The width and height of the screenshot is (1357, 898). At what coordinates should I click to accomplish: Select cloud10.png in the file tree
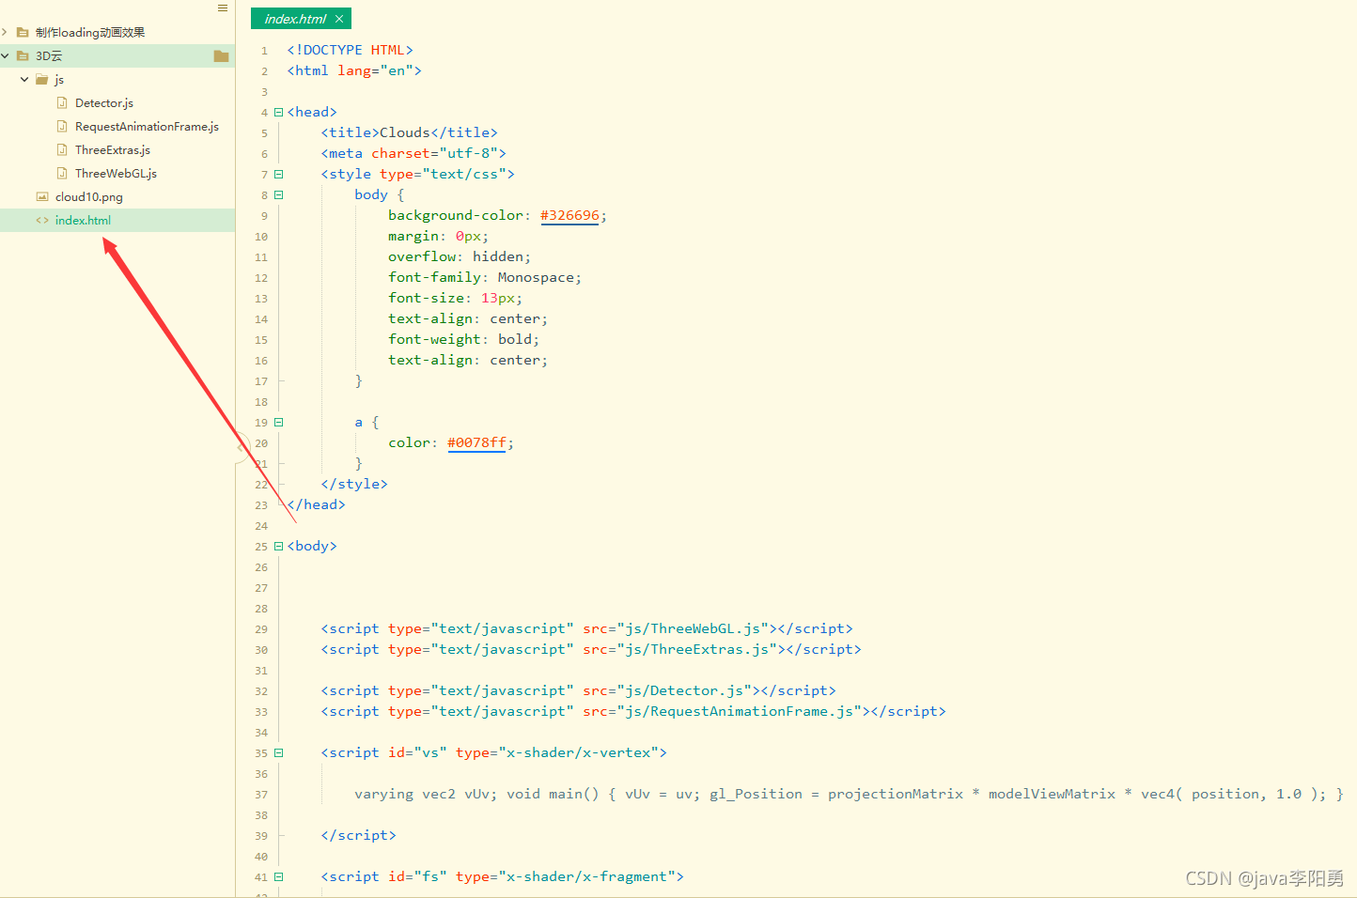click(89, 196)
